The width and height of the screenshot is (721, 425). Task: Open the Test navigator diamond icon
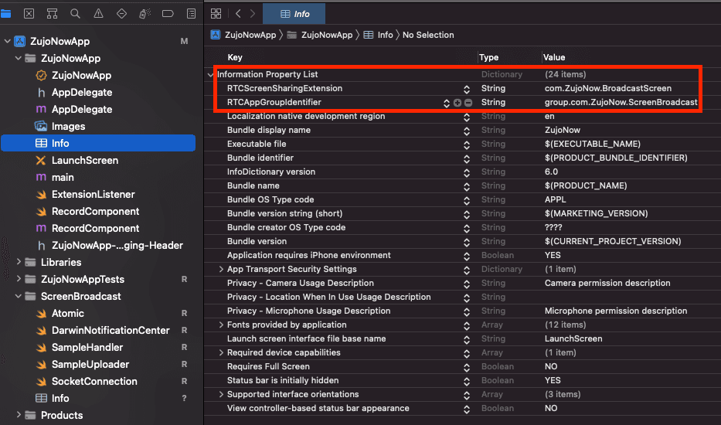(x=121, y=14)
